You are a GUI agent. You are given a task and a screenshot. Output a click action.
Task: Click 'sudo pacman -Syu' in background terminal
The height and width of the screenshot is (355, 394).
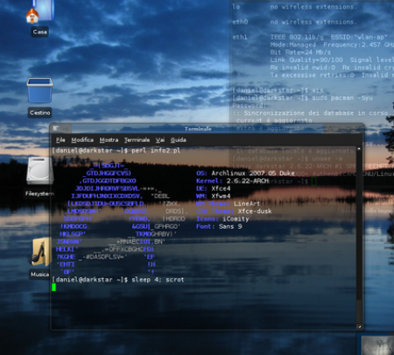point(342,98)
